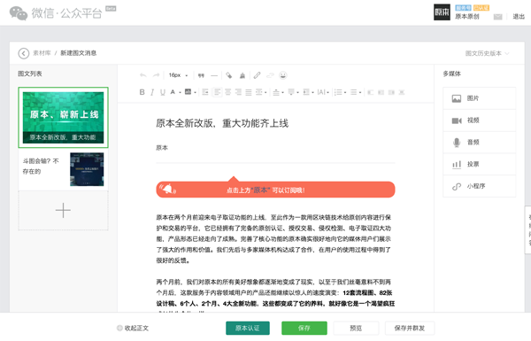
Task: Insert a poll via 投票
Action: click(x=480, y=165)
